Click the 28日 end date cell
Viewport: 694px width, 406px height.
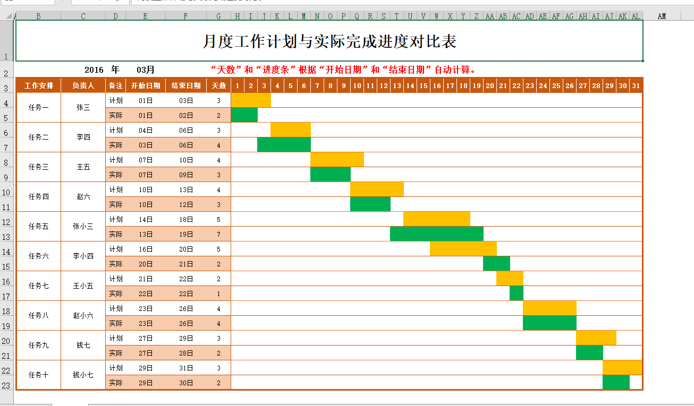(x=186, y=353)
